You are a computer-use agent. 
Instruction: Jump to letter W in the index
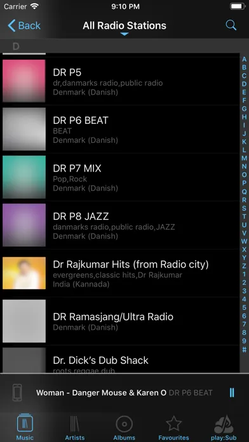click(244, 241)
